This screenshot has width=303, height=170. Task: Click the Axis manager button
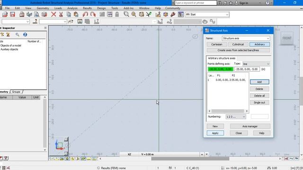(x=250, y=127)
